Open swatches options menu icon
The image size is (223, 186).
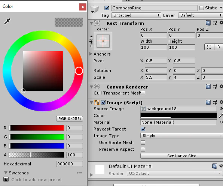[79, 173]
